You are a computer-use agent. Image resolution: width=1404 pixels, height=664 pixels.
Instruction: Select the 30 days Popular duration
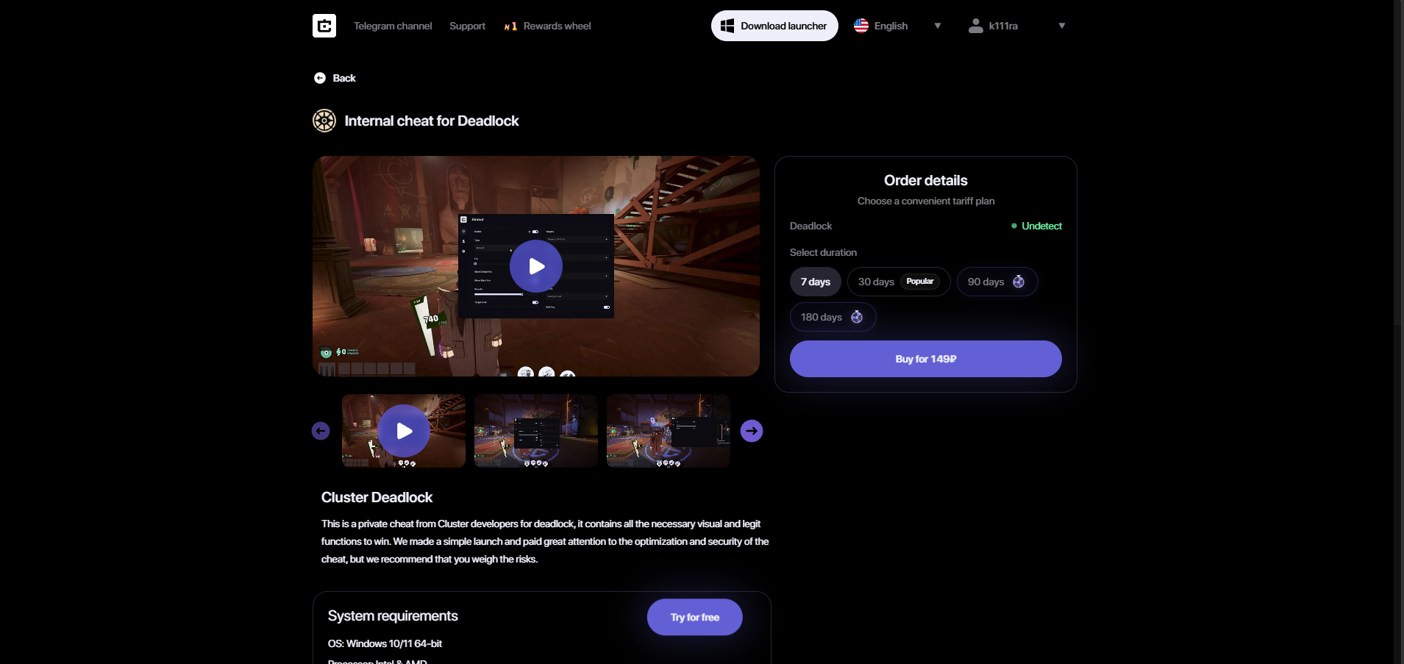pyautogui.click(x=899, y=282)
